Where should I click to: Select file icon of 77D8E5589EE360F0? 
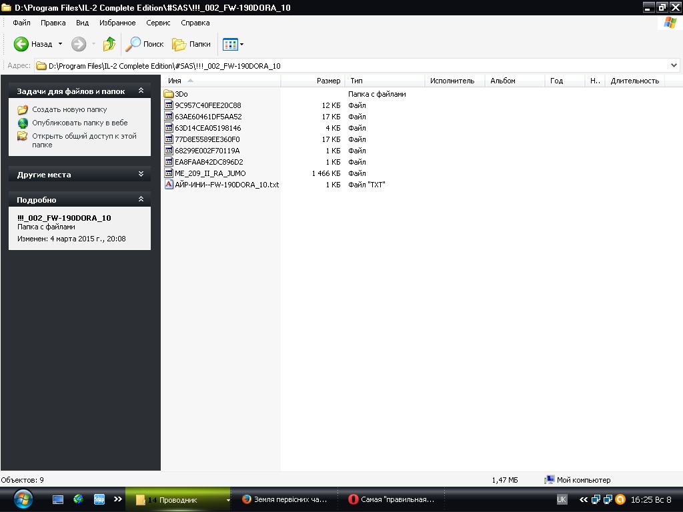pyautogui.click(x=169, y=139)
